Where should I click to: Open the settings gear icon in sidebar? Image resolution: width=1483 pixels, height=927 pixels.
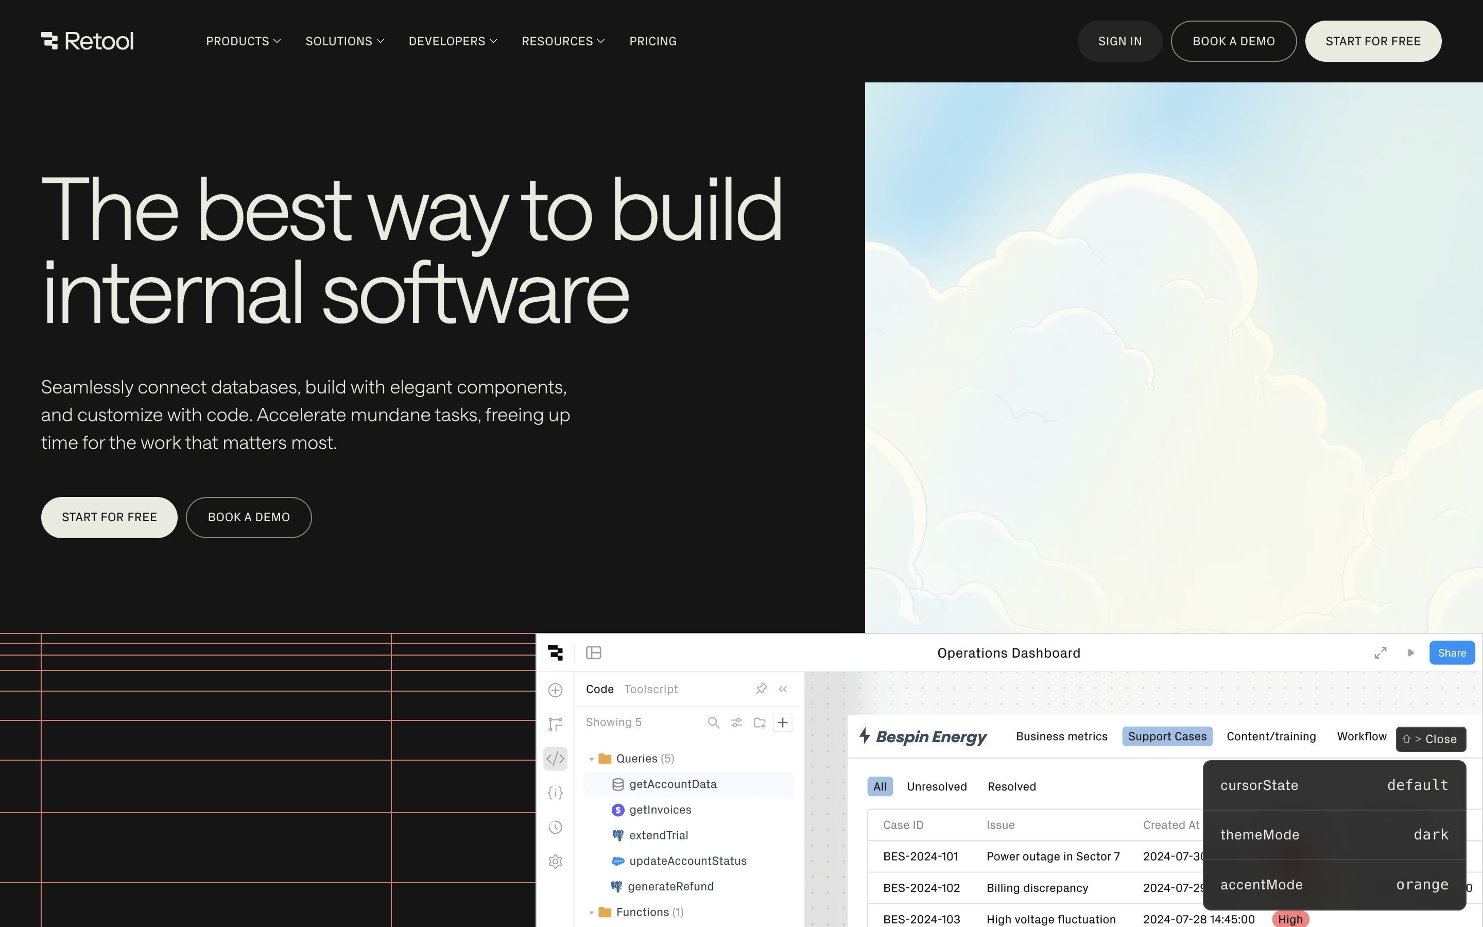point(555,862)
